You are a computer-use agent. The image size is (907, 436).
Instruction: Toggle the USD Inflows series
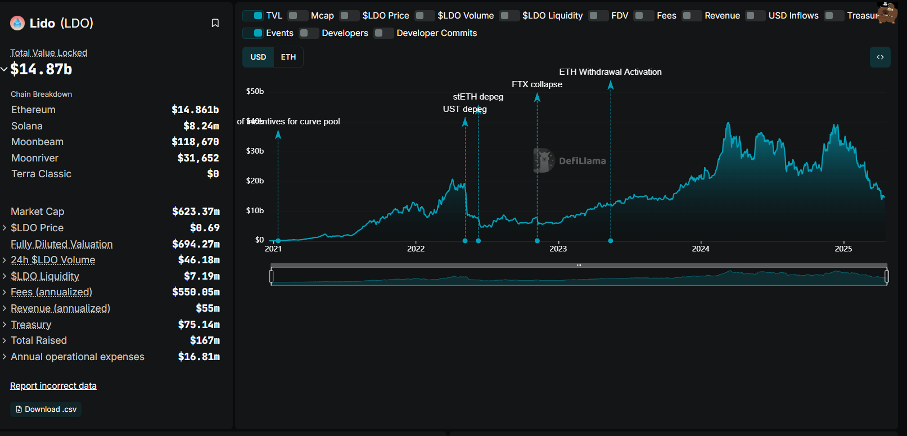point(756,16)
